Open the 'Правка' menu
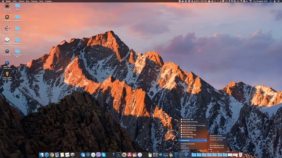Viewport: 282px width, 158px height. pyautogui.click(x=21, y=1)
